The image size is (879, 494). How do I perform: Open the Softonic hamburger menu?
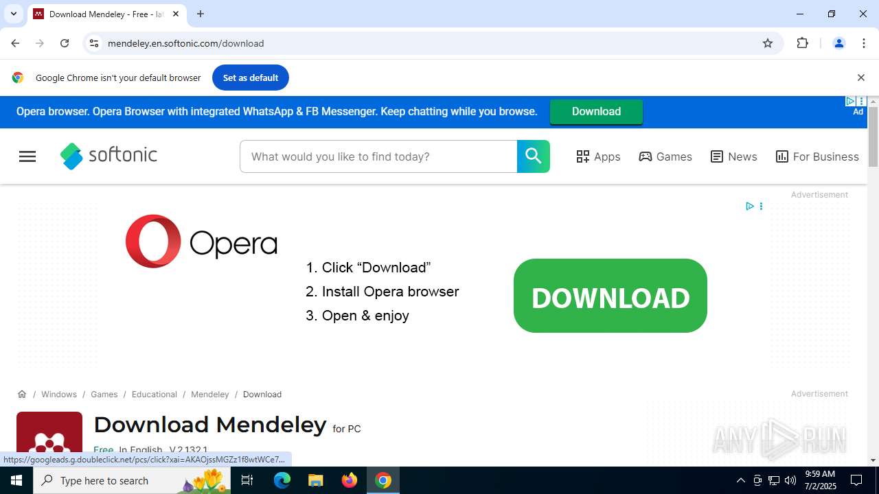(x=27, y=156)
